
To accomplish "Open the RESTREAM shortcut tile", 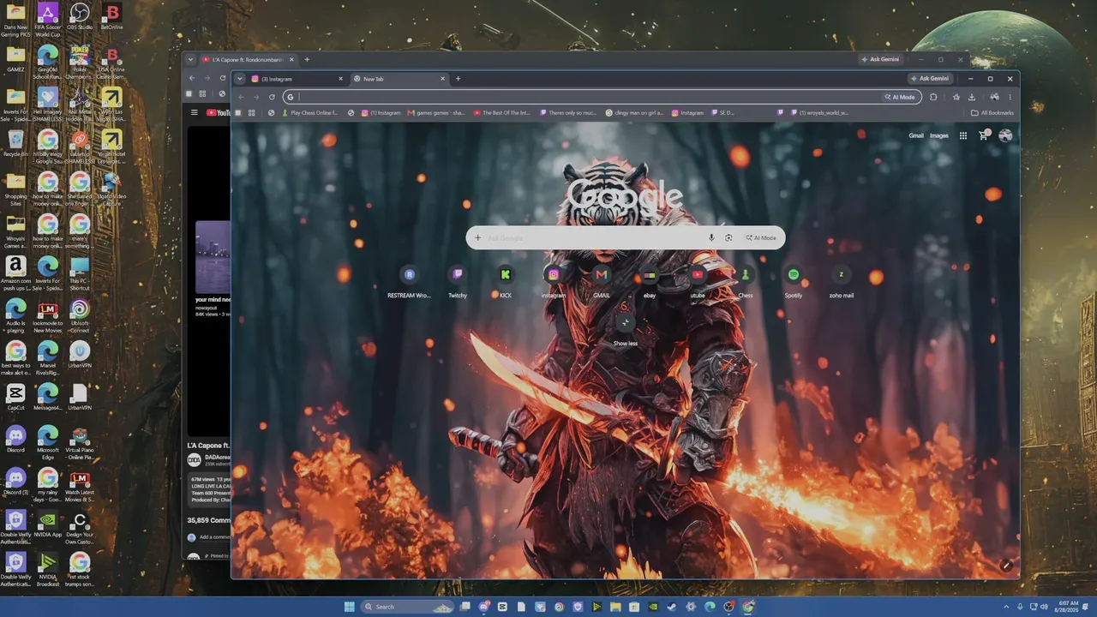I will click(x=410, y=282).
